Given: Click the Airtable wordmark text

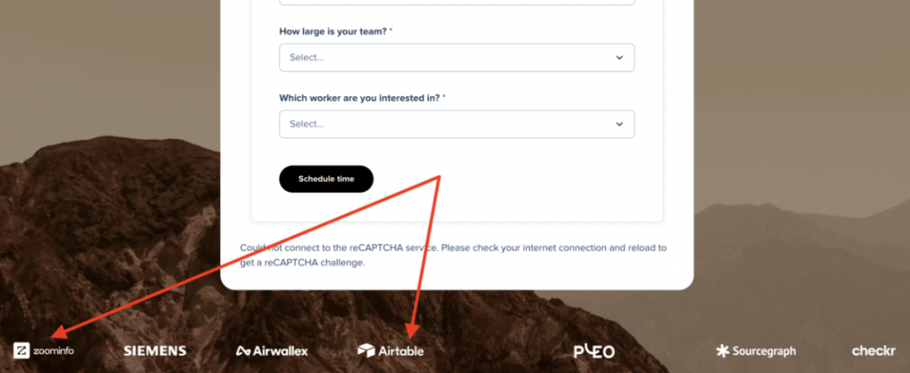Looking at the screenshot, I should point(401,351).
